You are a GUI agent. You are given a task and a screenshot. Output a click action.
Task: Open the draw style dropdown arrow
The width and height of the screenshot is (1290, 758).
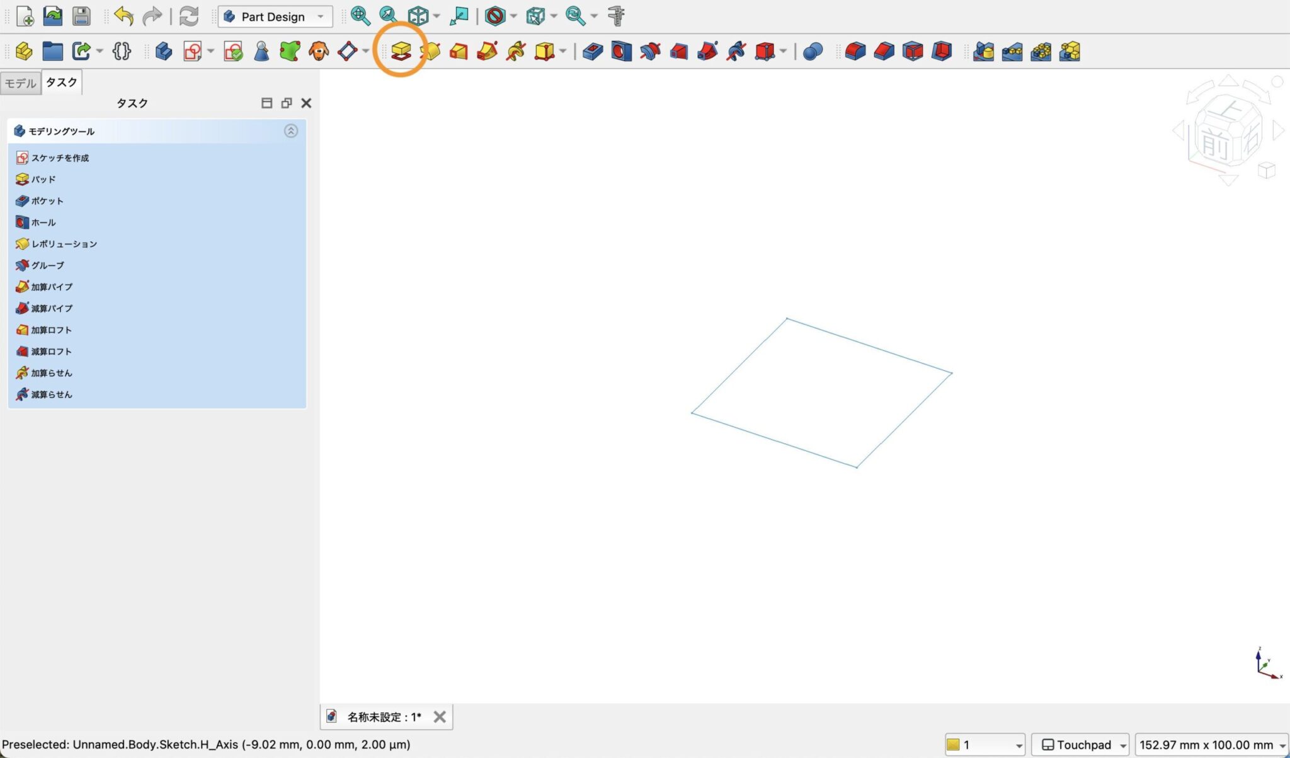click(x=513, y=16)
